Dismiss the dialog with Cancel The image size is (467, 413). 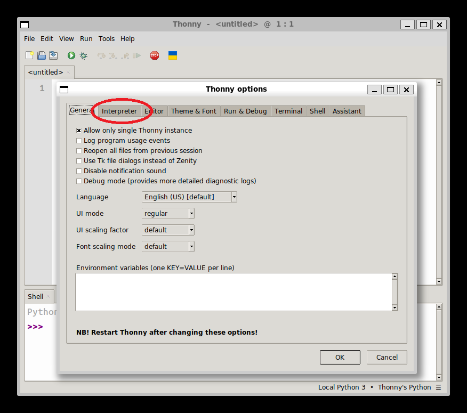pyautogui.click(x=387, y=358)
